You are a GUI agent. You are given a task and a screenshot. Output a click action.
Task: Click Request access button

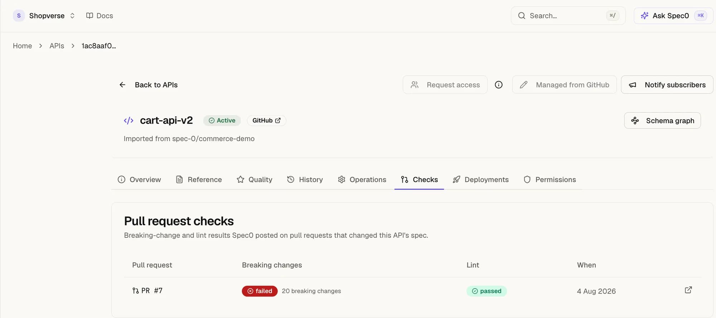pos(445,85)
